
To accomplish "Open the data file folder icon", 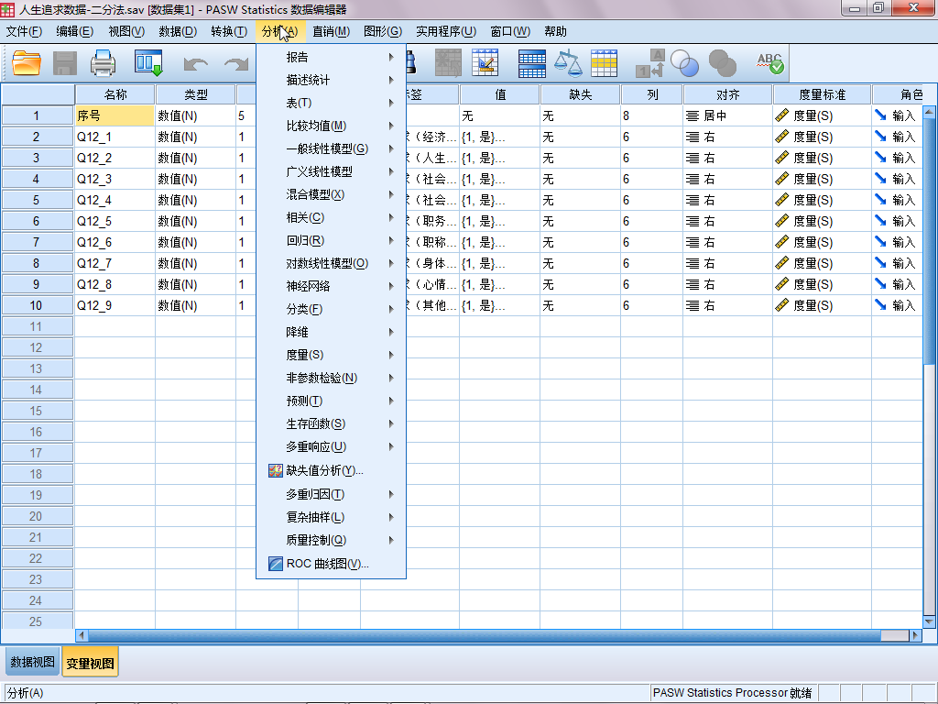I will point(27,63).
